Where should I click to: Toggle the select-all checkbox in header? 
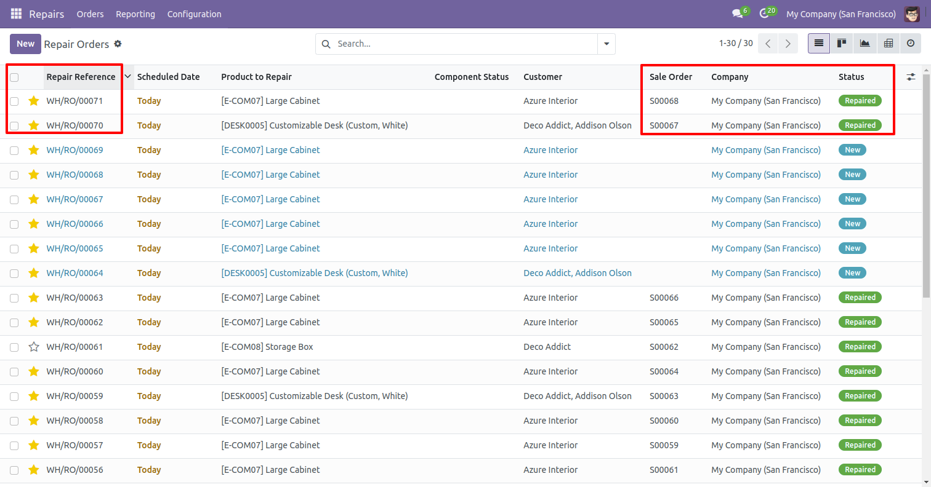point(14,77)
